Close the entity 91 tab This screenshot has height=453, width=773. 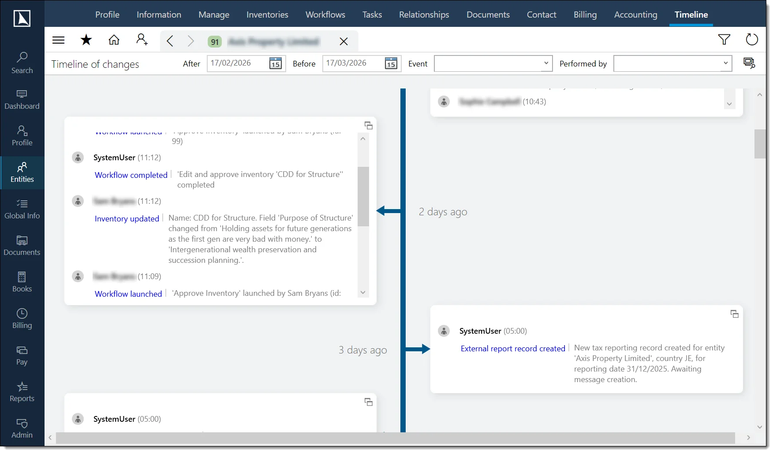(344, 41)
